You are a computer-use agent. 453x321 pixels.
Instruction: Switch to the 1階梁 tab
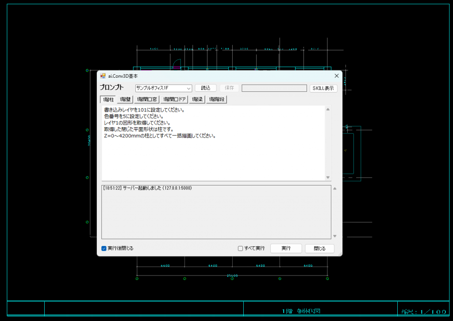click(197, 99)
